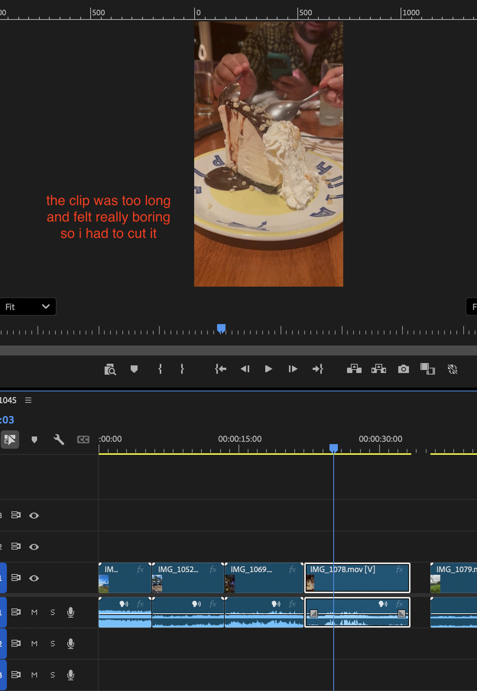Click the speaker icon on IMG_1078 audio clip
The image size is (477, 691).
pyautogui.click(x=383, y=604)
